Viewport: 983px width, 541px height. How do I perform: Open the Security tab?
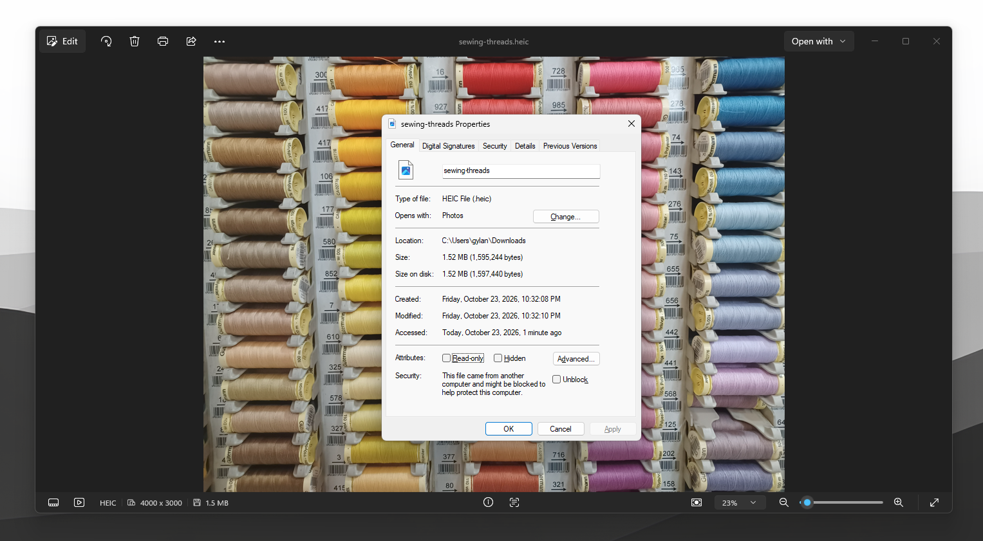click(x=495, y=146)
